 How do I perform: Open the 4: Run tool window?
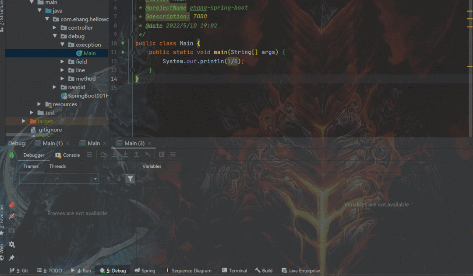81,271
